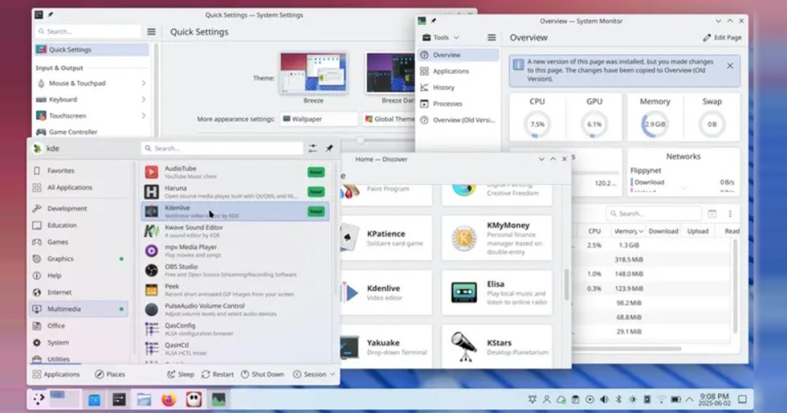Click the Global Theme button
Viewport: 787px width, 413px height.
click(x=390, y=119)
